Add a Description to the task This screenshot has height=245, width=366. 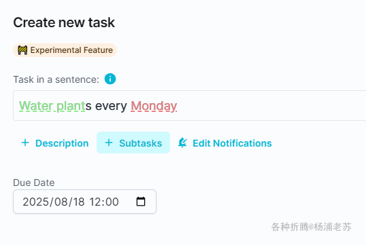pyautogui.click(x=55, y=143)
